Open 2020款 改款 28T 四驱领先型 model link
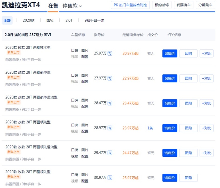This screenshot has width=220, height=188. click(28, 172)
